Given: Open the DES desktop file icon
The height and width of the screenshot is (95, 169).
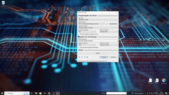Looking at the screenshot, I should pos(157,81).
